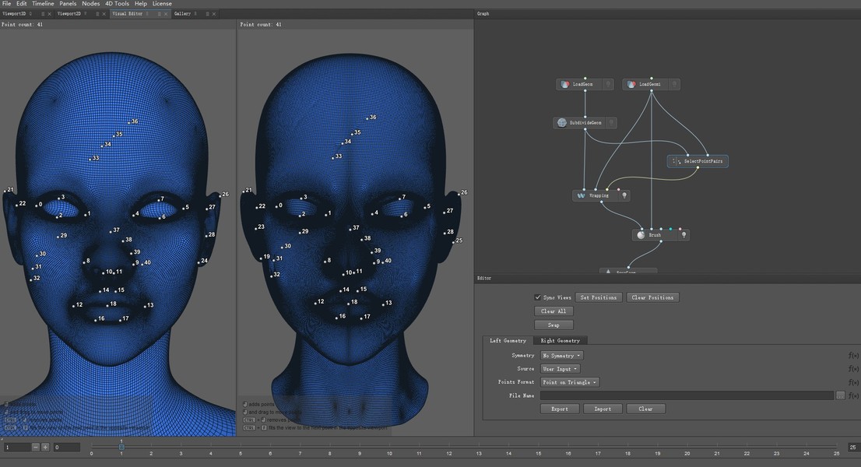
Task: Click the LoadGeom node icon
Action: pos(565,85)
